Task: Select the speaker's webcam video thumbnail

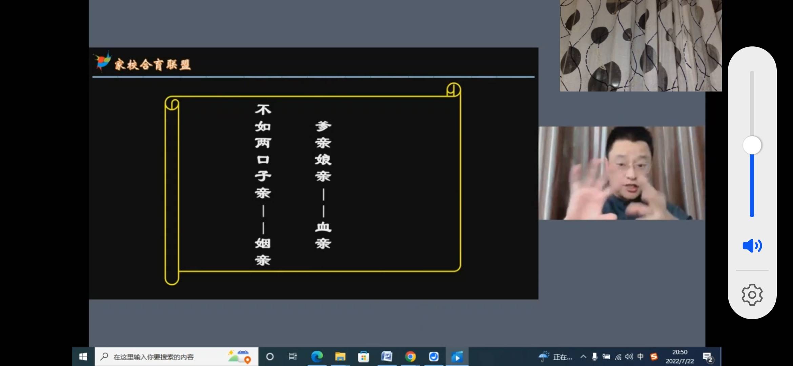Action: [622, 173]
